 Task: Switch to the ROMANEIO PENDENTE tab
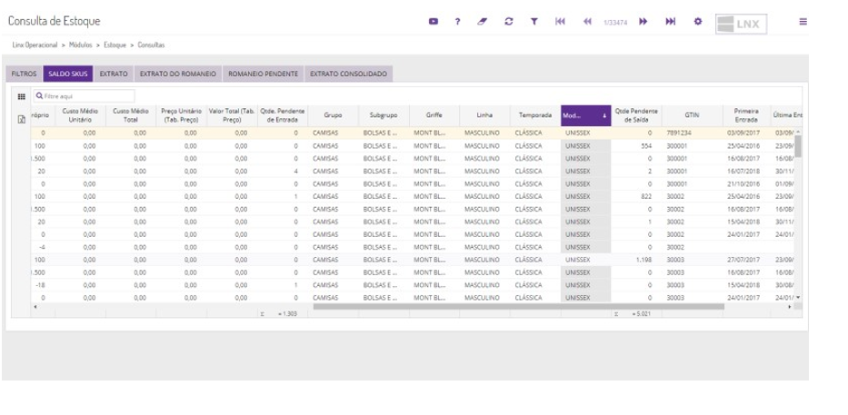click(263, 74)
